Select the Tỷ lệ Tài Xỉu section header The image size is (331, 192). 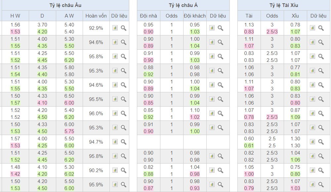coord(283,5)
